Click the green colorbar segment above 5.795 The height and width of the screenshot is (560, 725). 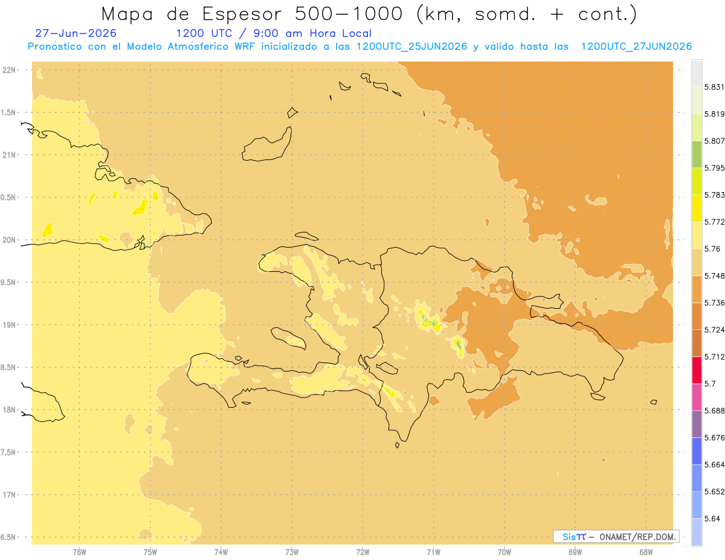click(697, 154)
